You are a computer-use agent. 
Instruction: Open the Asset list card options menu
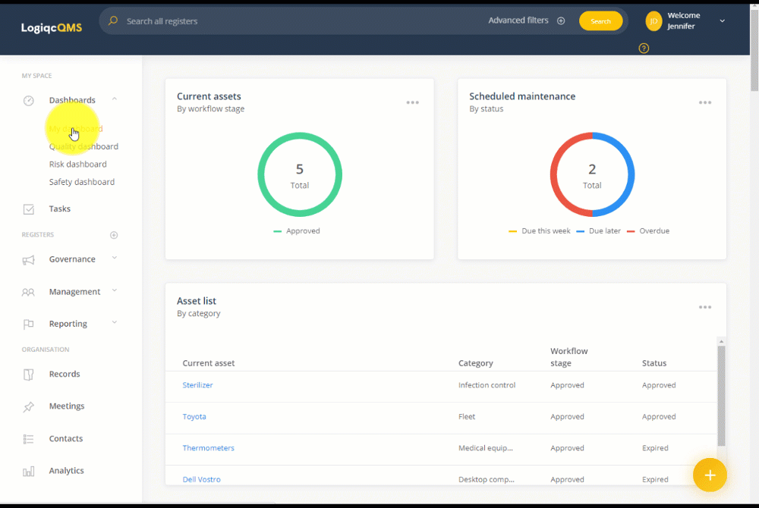coord(704,306)
